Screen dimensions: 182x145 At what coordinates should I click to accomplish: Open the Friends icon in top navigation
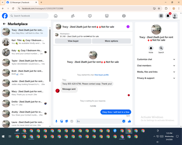73,16
